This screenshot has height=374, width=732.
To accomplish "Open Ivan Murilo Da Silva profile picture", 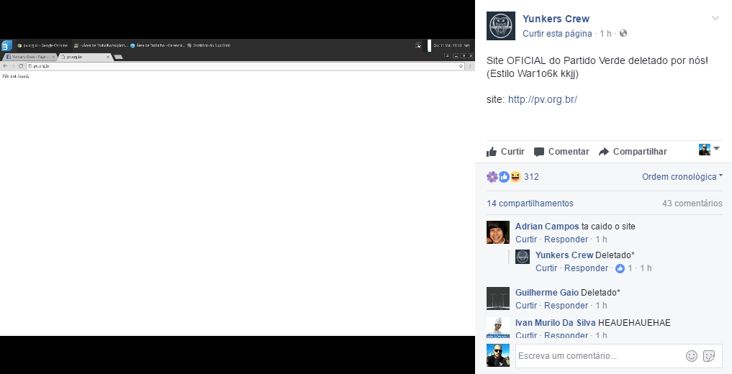I will [498, 327].
